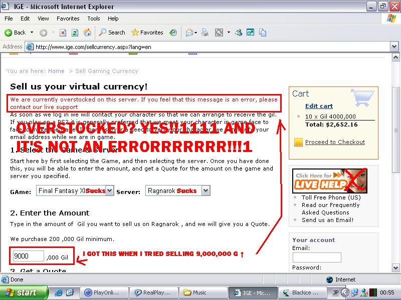Switch to the RealPlay... taskbar window
Image resolution: width=401 pixels, height=300 pixels.
pyautogui.click(x=153, y=292)
